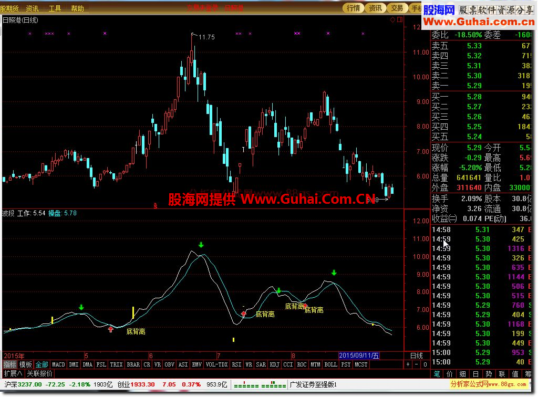Select the 指标 tab
Viewport: 538px width, 397px height.
(x=9, y=364)
